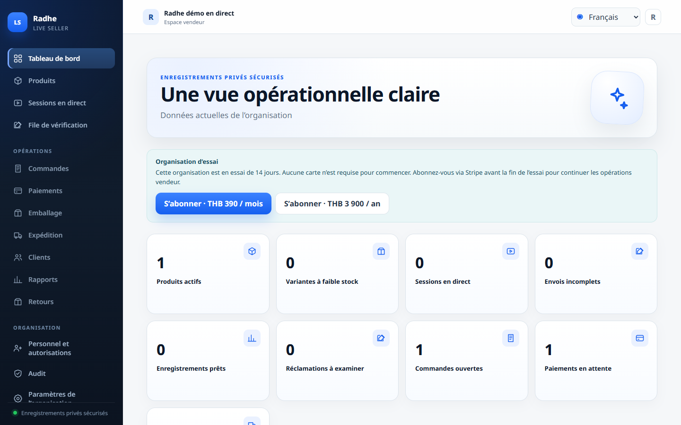681x425 pixels.
Task: Click the Expédition truck icon in sidebar
Action: tap(18, 235)
